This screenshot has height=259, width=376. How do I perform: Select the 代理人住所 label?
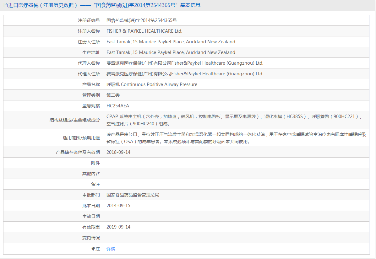click(89, 74)
